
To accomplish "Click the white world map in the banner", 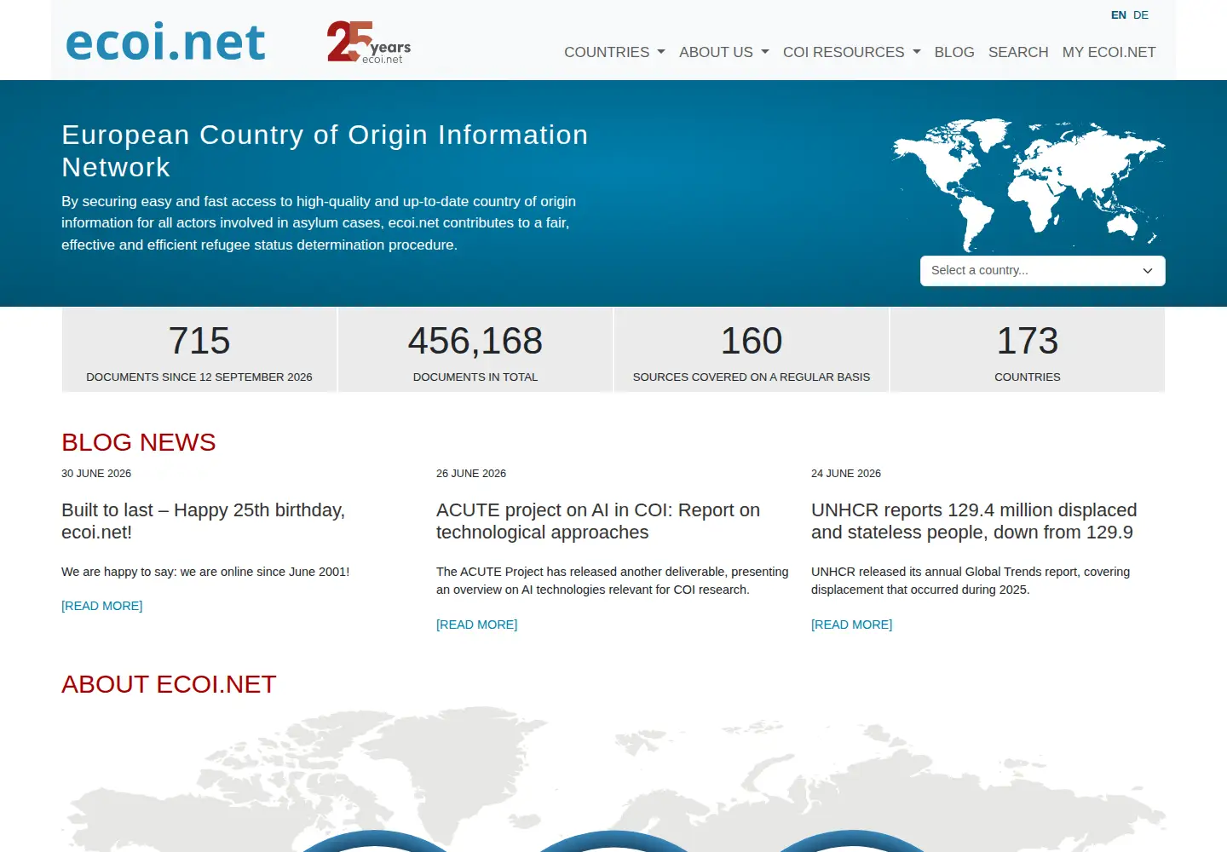I will [1028, 184].
